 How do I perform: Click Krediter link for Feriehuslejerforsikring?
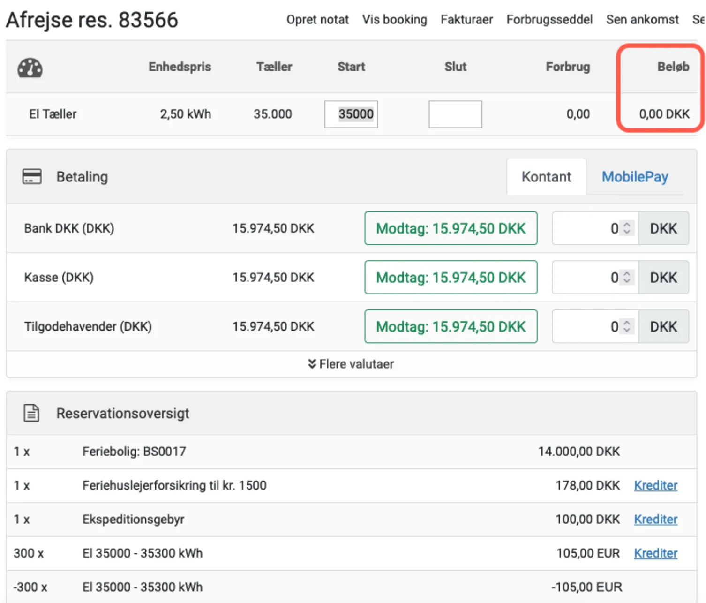pyautogui.click(x=655, y=485)
